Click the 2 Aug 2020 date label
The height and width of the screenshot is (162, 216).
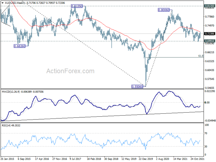(163, 159)
